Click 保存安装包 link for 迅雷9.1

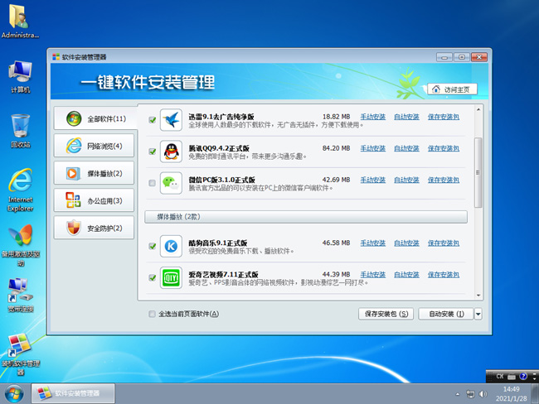coord(444,117)
